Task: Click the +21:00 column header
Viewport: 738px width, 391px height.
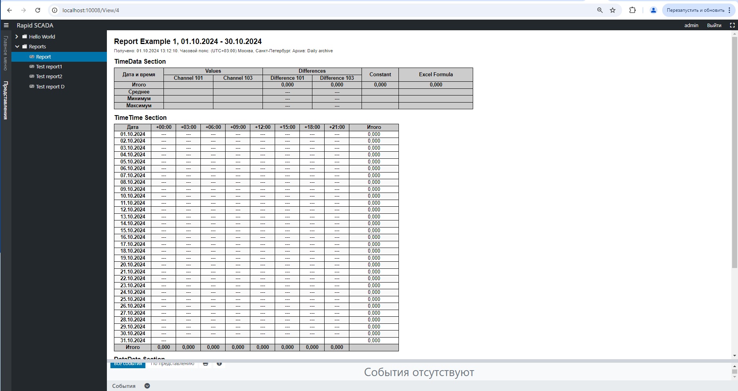Action: pyautogui.click(x=337, y=127)
